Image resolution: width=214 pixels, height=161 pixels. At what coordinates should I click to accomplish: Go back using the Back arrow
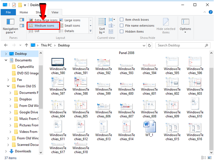6,45
